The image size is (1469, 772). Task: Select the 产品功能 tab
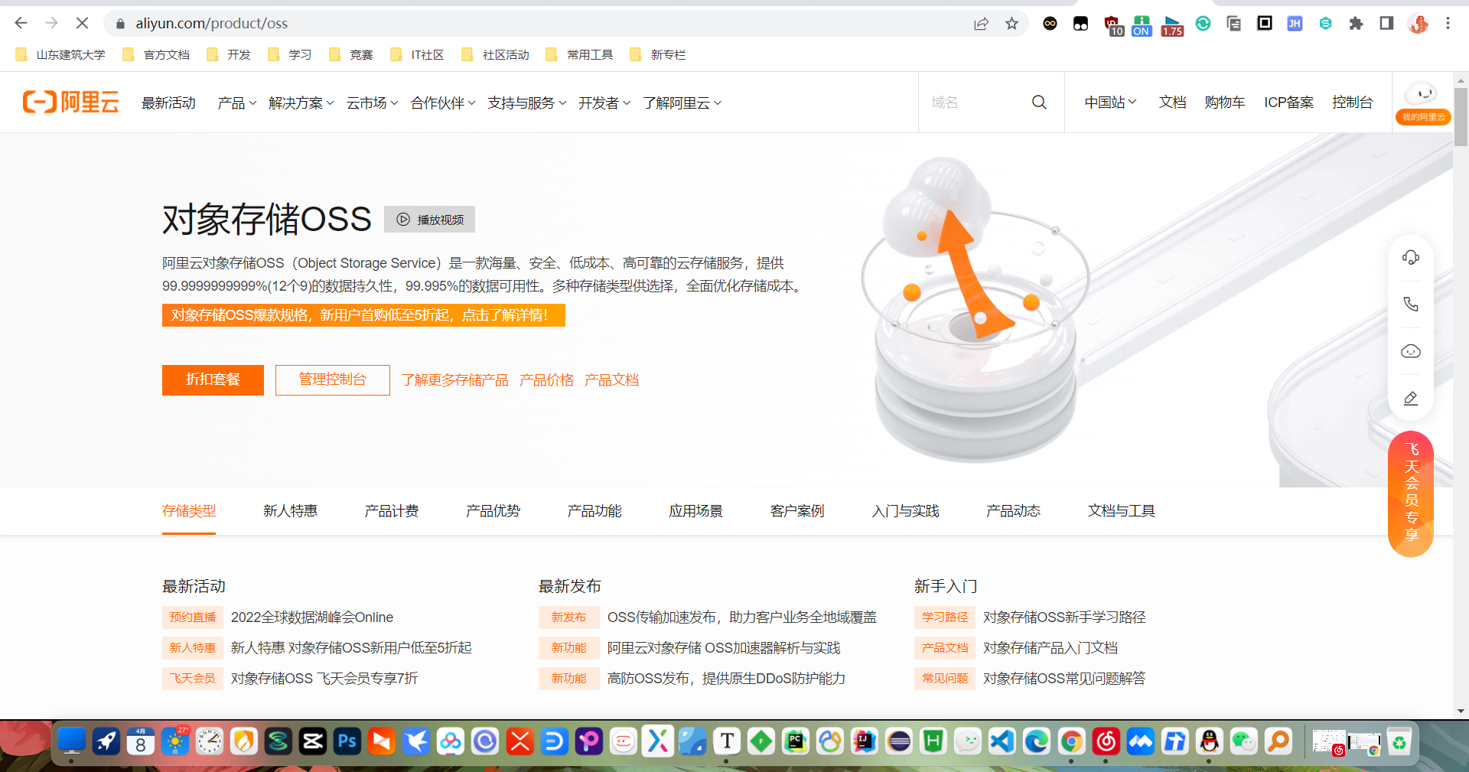point(594,511)
